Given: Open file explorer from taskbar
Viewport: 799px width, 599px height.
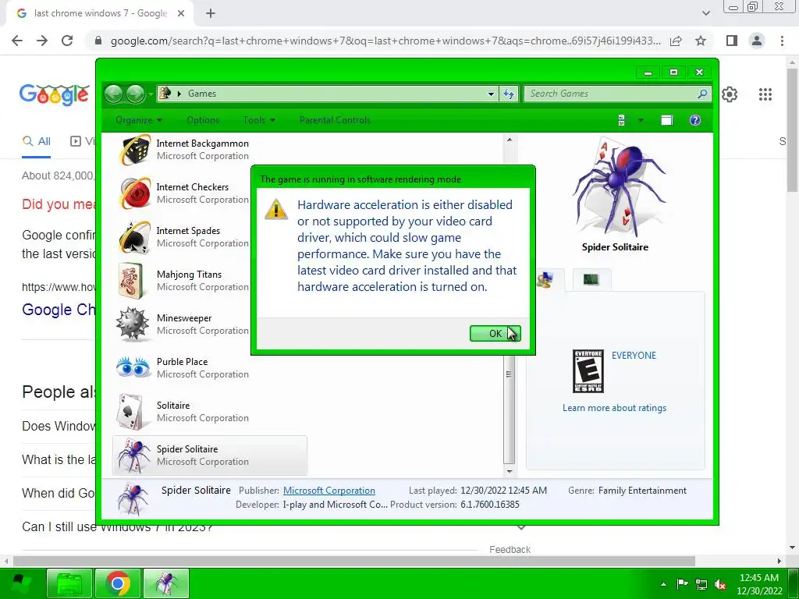Looking at the screenshot, I should click(69, 583).
